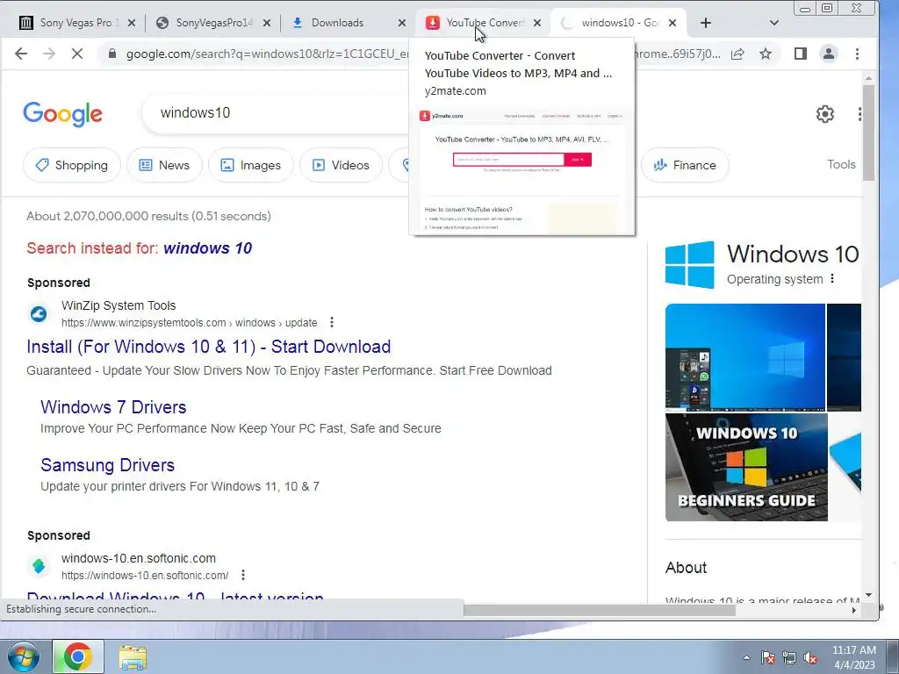Close the Sony Vegas Pro tab
Screen dimensions: 899x674
click(132, 23)
